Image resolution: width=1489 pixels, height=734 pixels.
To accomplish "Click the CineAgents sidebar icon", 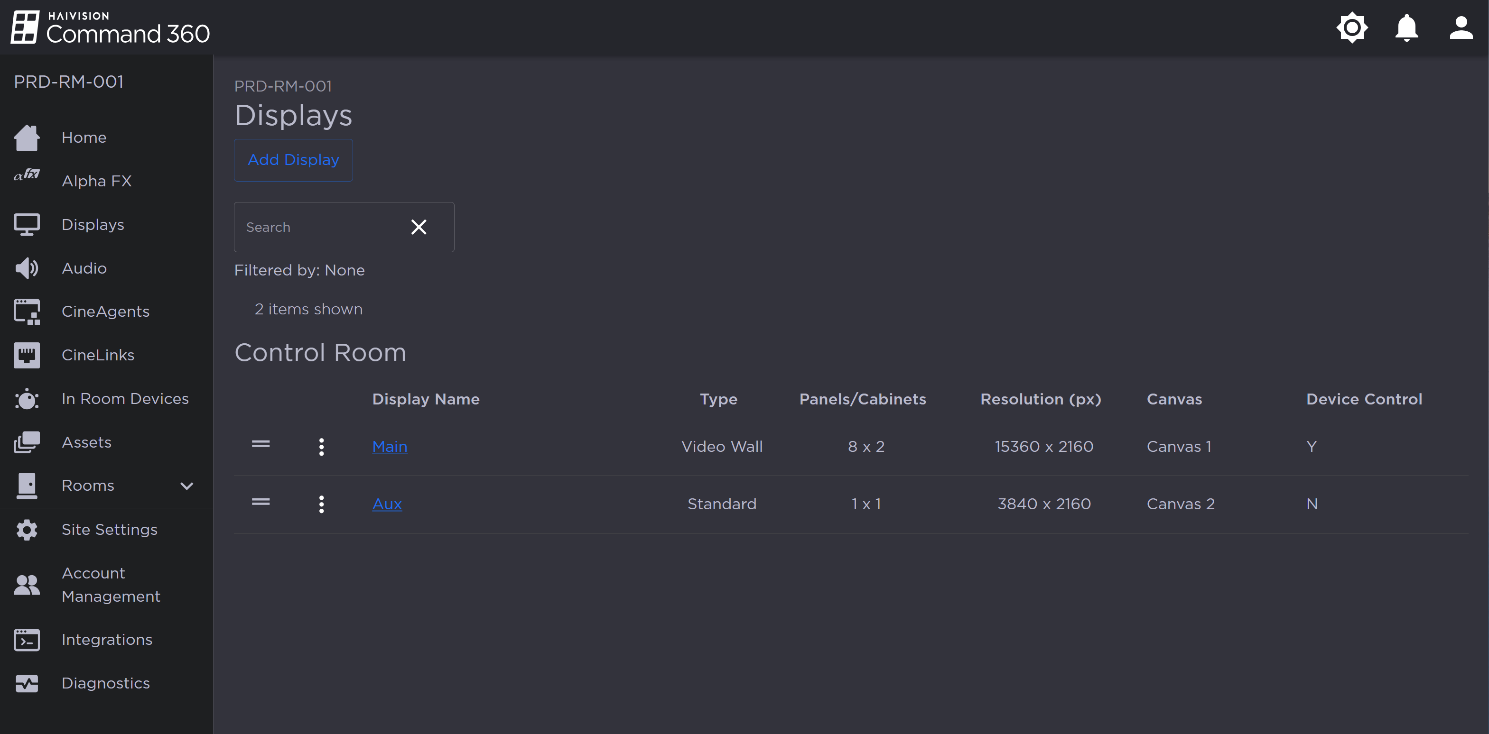I will (27, 312).
